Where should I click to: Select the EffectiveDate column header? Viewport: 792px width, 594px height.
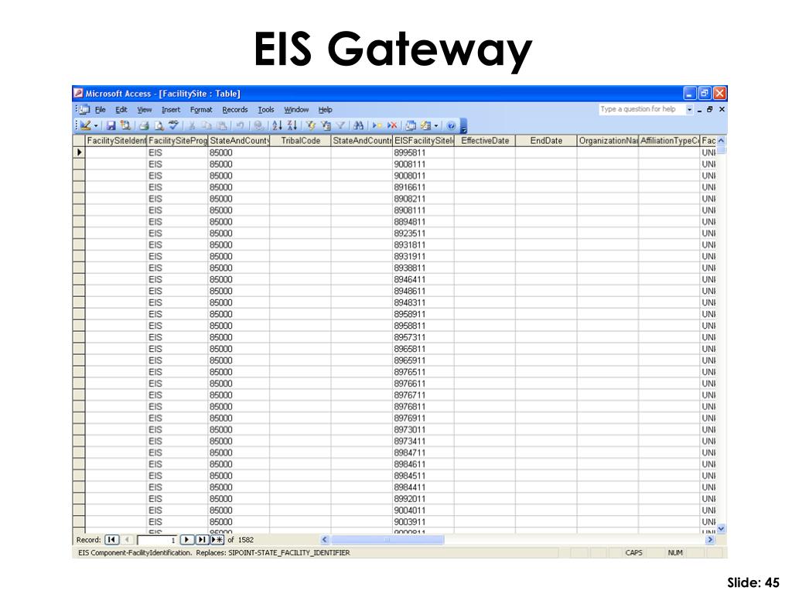point(485,141)
